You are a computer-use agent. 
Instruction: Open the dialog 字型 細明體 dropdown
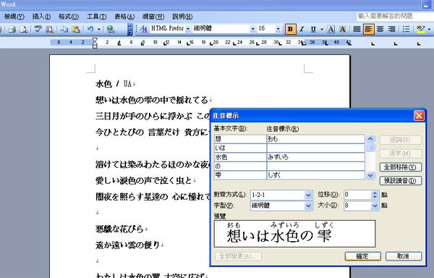[308, 206]
